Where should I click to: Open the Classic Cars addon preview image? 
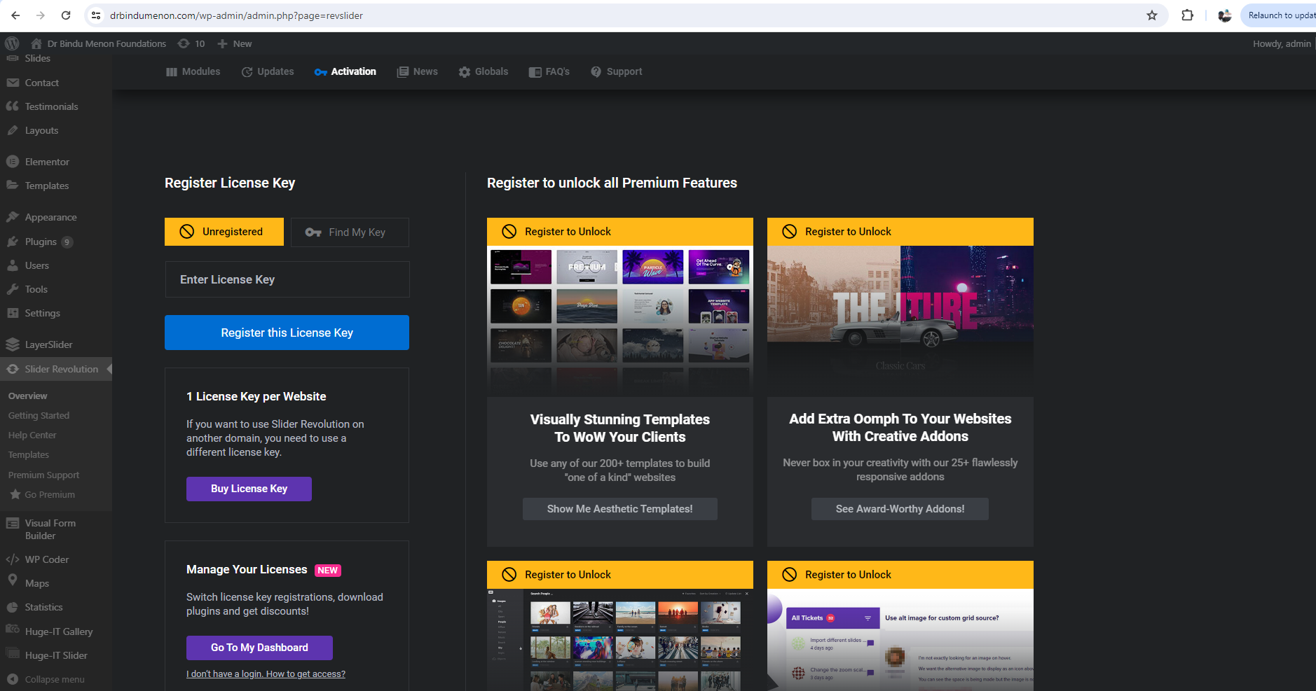click(x=900, y=321)
